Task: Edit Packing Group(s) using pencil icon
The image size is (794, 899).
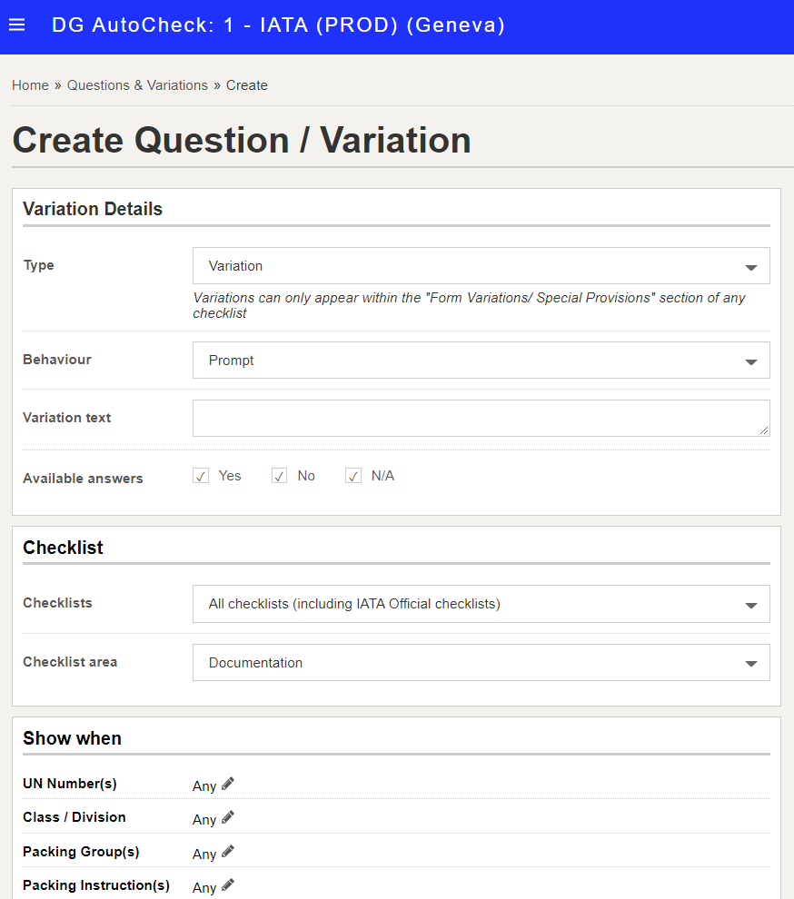Action: coord(228,852)
